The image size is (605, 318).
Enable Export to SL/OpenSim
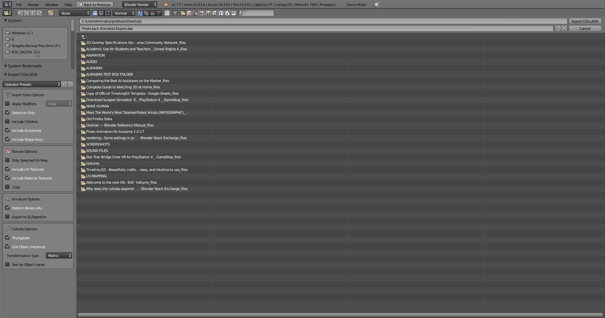pyautogui.click(x=7, y=217)
